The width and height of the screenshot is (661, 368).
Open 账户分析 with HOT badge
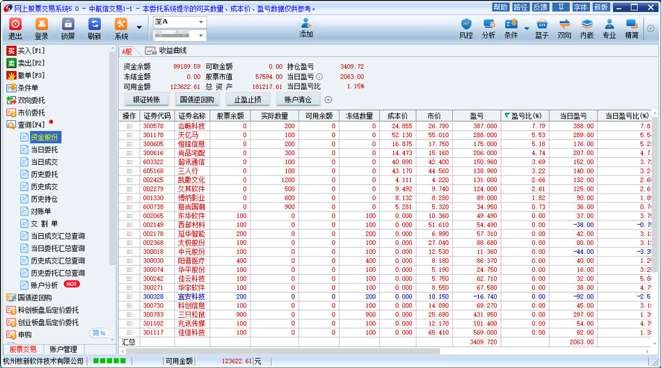point(39,285)
